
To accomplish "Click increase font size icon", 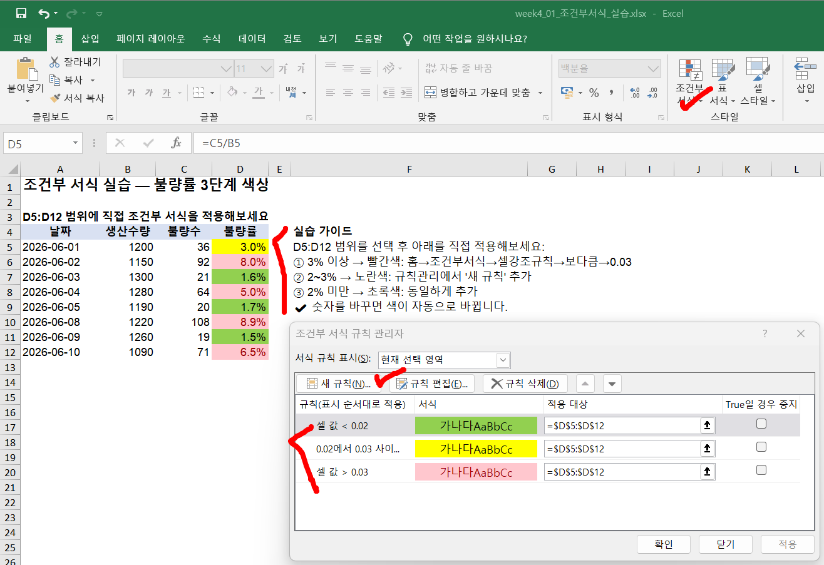I will [x=283, y=69].
